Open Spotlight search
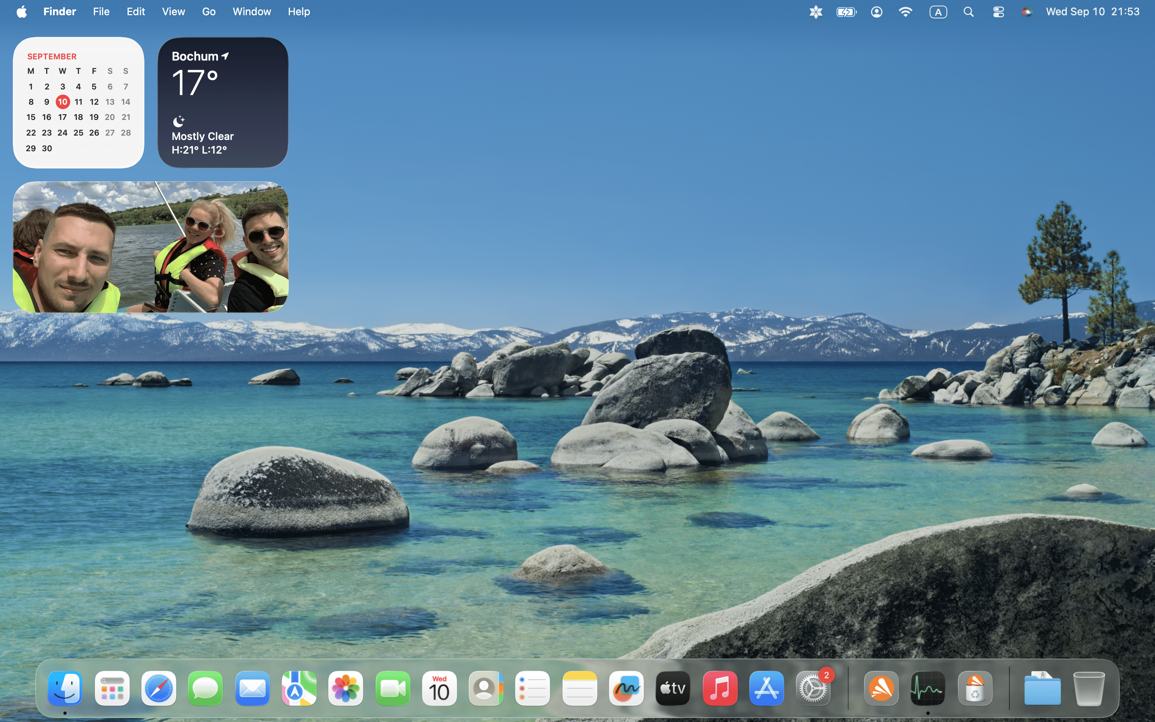The width and height of the screenshot is (1155, 722). click(x=969, y=12)
